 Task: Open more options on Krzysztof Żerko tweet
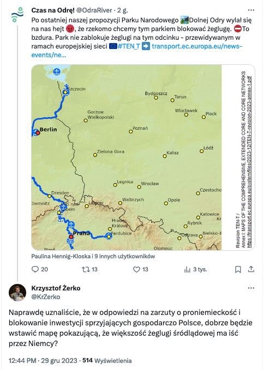point(251,288)
